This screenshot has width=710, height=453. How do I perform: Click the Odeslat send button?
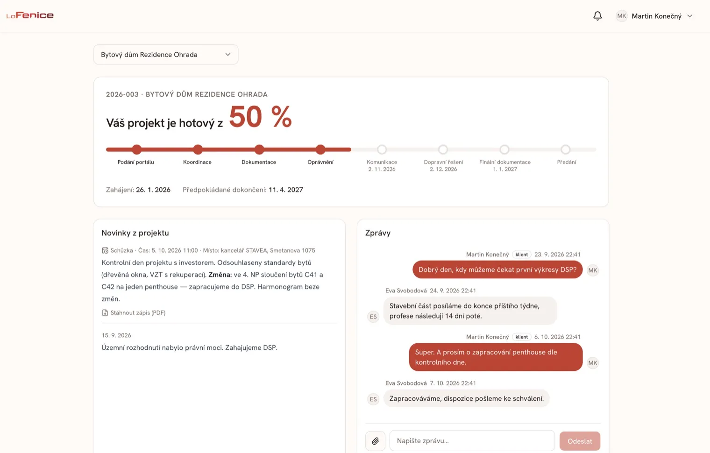(x=580, y=441)
